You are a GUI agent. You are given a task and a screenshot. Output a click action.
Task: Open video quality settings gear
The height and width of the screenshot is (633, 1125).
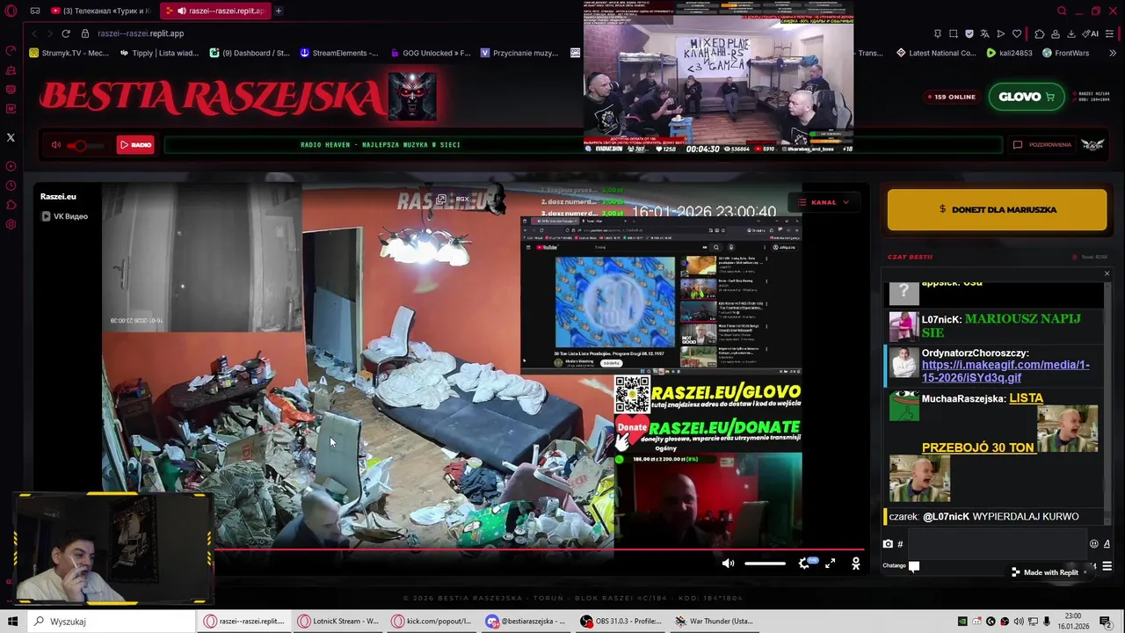tap(804, 564)
